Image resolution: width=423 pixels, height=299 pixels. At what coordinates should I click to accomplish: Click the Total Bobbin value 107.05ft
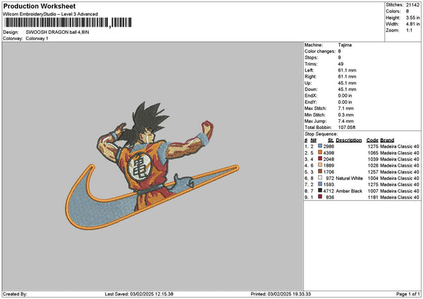[x=347, y=128]
